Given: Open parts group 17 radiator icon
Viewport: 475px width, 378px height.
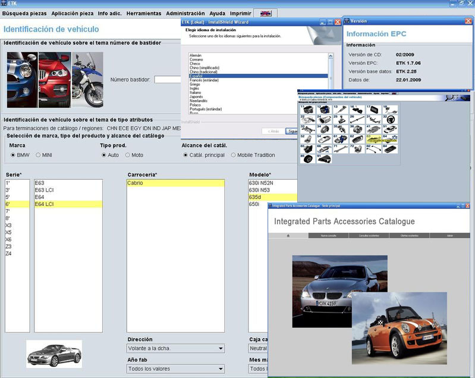Looking at the screenshot, I should click(x=373, y=110).
